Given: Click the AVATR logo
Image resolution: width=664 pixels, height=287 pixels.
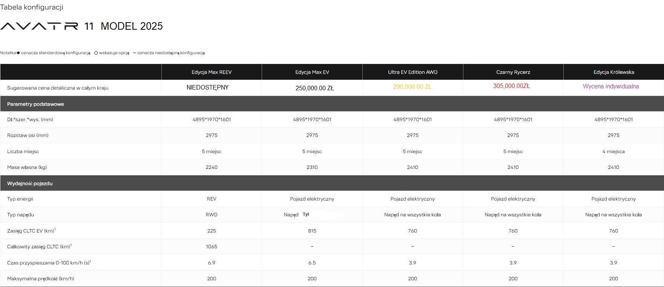Looking at the screenshot, I should [x=39, y=26].
